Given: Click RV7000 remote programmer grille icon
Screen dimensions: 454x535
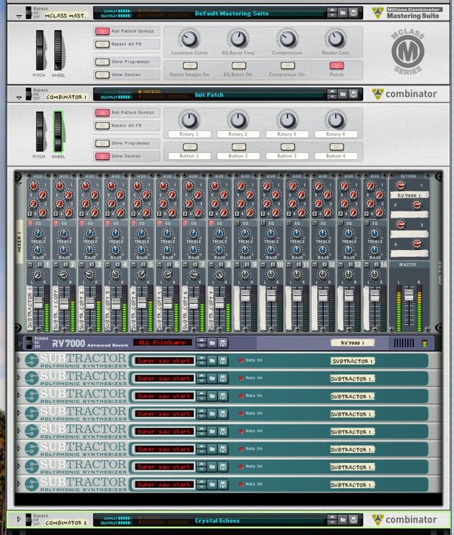Looking at the screenshot, I should [x=404, y=343].
